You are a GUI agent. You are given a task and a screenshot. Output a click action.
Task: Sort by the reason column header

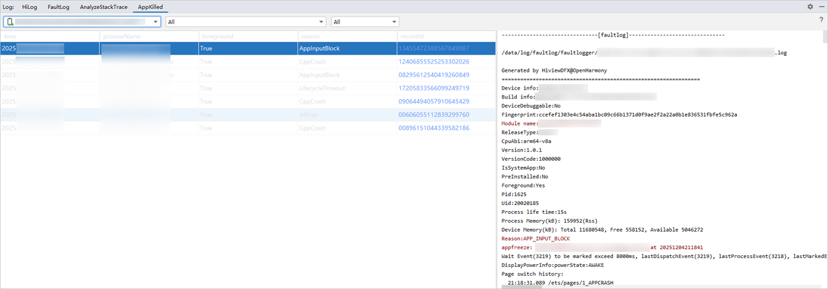309,36
